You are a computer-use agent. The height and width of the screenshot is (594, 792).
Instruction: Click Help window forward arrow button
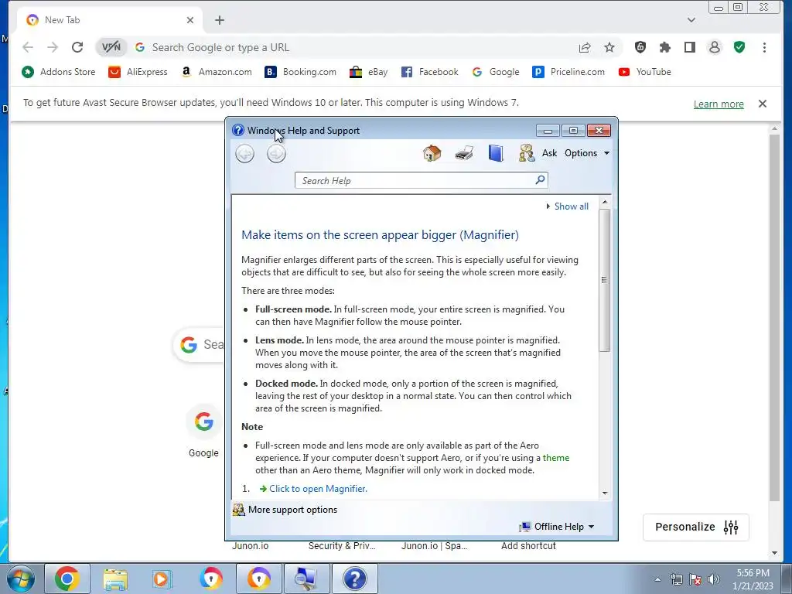(276, 154)
